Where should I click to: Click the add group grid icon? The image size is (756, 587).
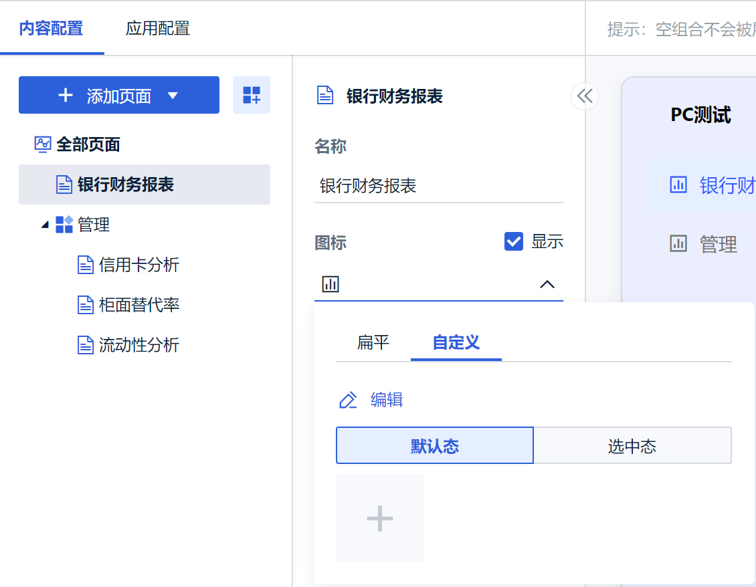252,95
